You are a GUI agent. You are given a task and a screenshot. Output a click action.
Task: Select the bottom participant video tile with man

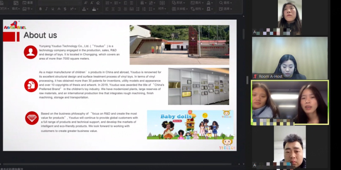tap(290, 147)
